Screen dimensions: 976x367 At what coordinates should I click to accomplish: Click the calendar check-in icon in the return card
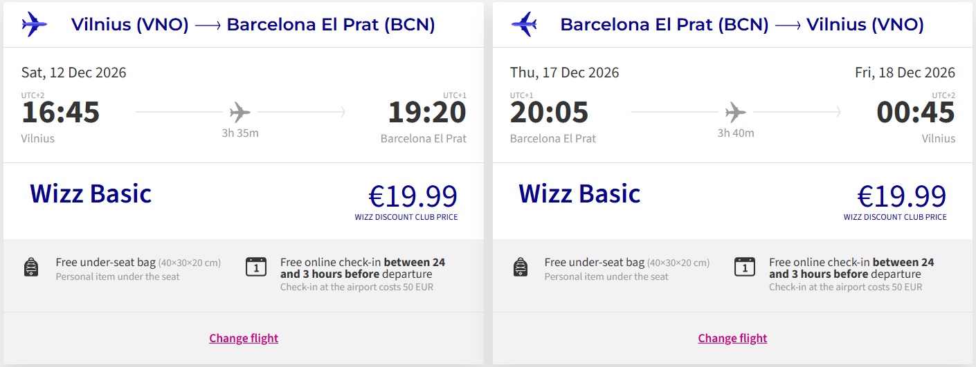click(x=745, y=267)
